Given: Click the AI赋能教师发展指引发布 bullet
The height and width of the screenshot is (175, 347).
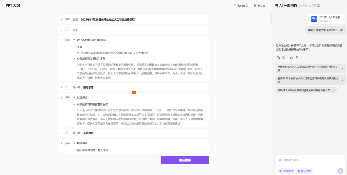Looking at the screenshot, I should [x=91, y=59].
